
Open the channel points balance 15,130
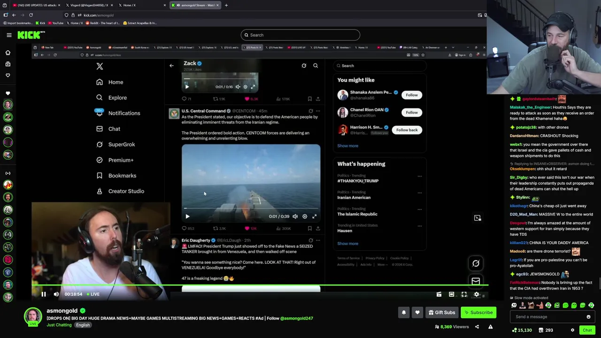click(x=522, y=330)
